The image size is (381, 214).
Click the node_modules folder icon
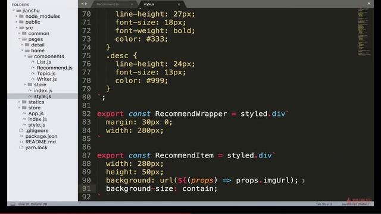21,16
